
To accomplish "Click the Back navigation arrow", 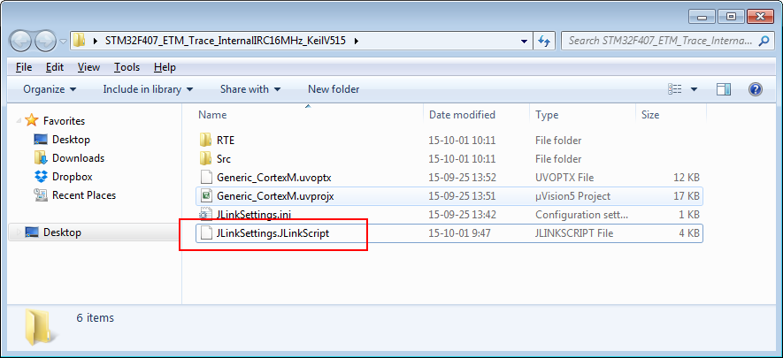I will [x=22, y=41].
